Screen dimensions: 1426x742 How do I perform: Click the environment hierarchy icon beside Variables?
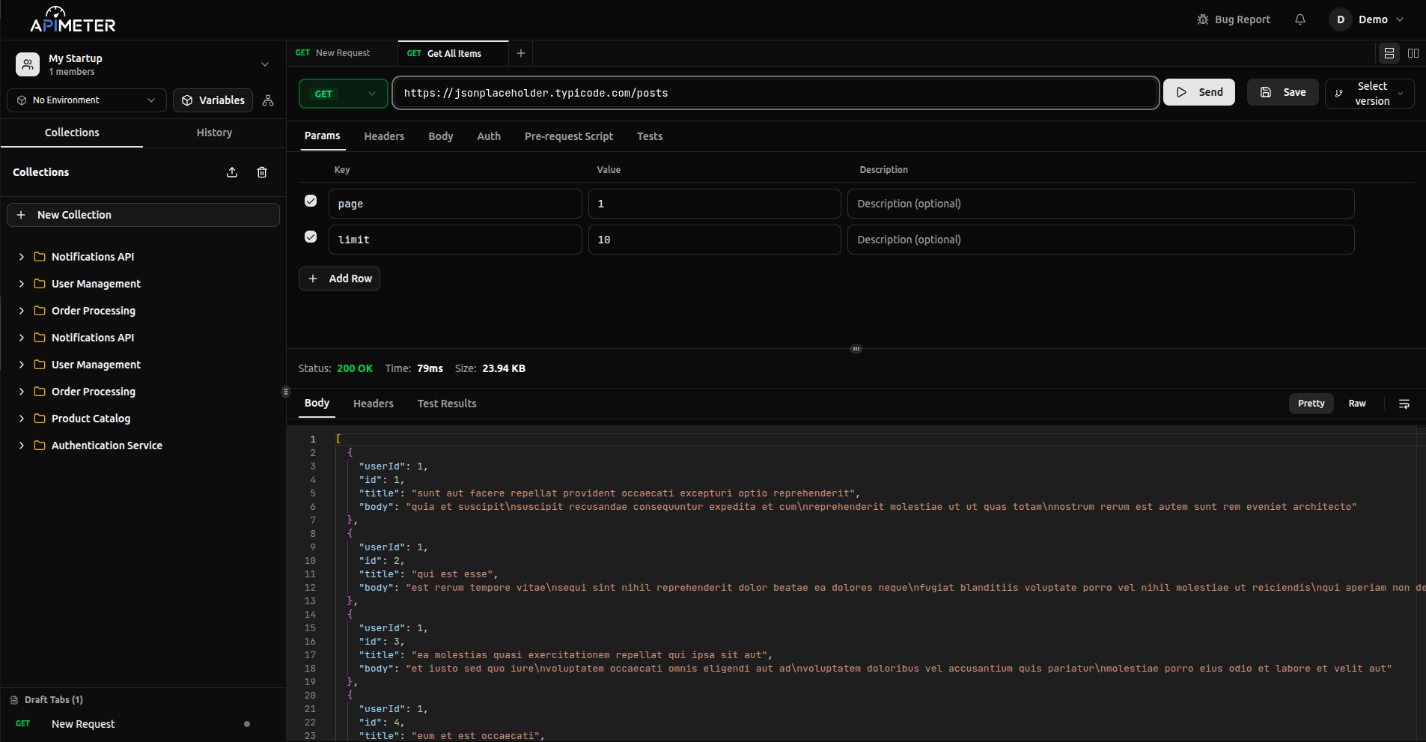268,100
